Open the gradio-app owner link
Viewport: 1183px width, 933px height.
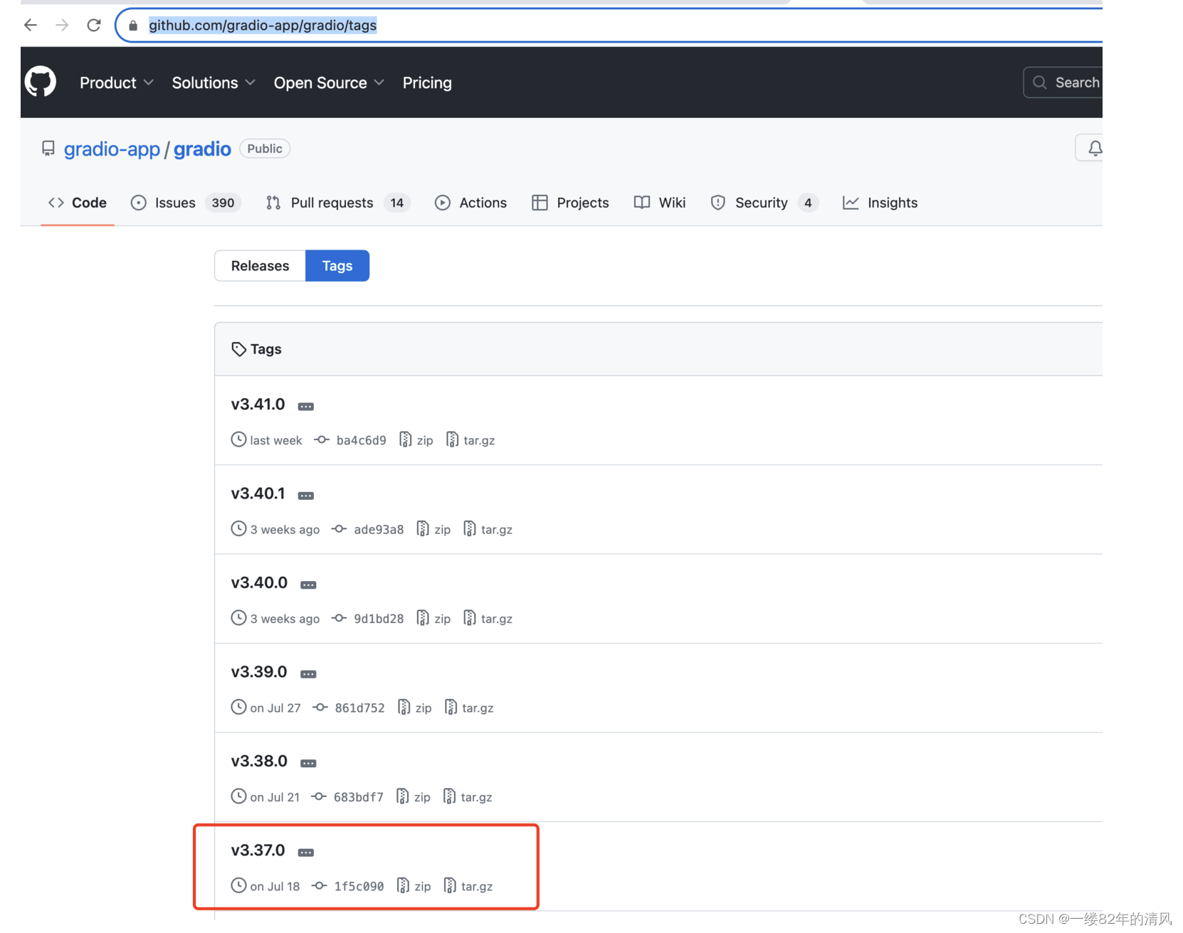[112, 149]
